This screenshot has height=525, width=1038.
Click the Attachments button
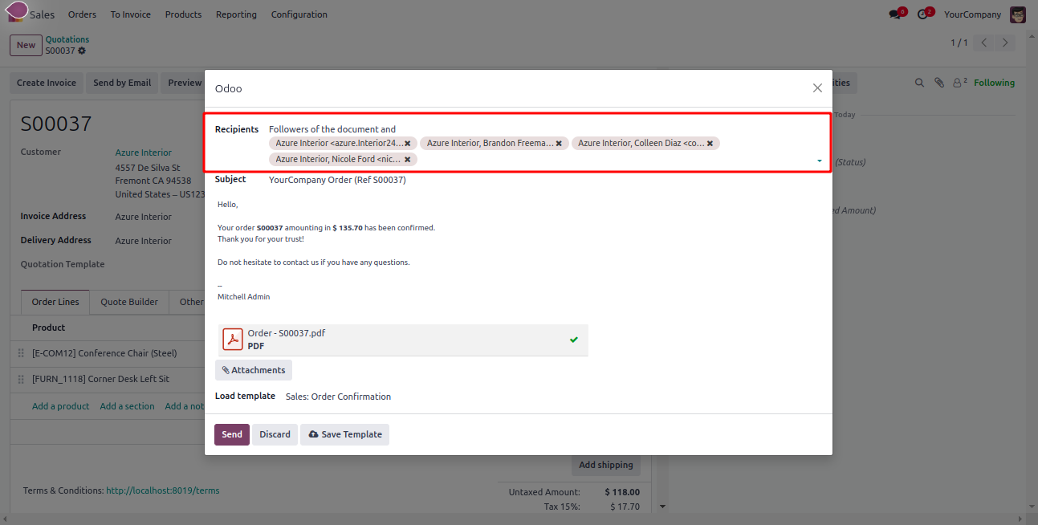click(x=254, y=370)
